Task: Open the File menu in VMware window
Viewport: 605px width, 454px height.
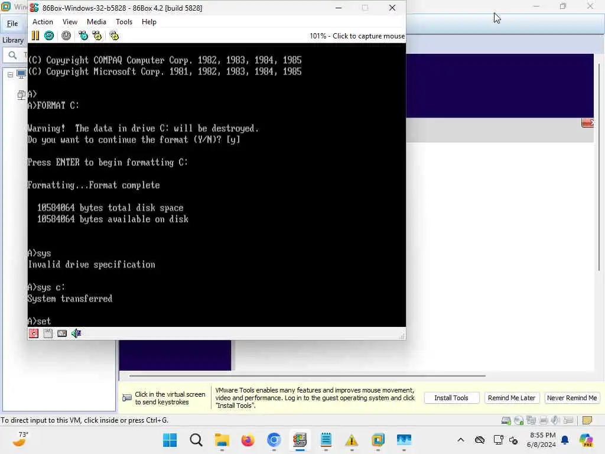Action: (12, 24)
